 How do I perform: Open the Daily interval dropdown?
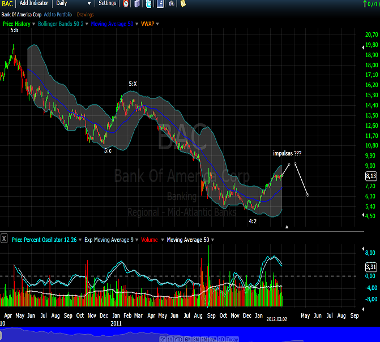point(74,3)
